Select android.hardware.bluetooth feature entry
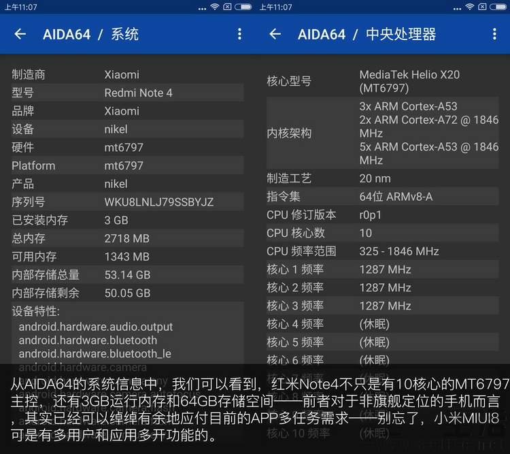Screen dimensions: 510x454 click(88, 340)
